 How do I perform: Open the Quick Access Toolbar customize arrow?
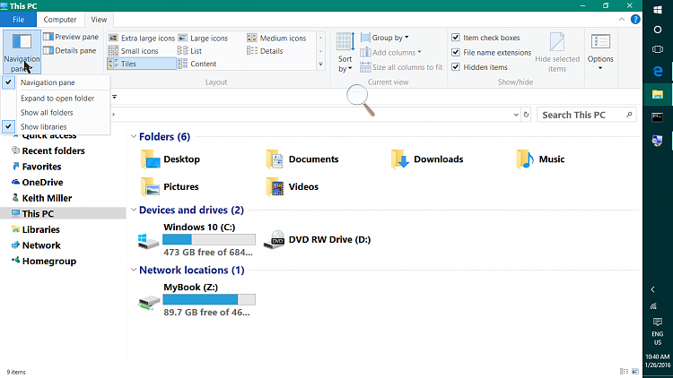pos(114,97)
